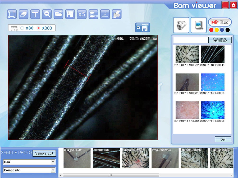Screen dimensions: 238x178
Task: Click the X5 magnification icon
Action: (x=82, y=14)
